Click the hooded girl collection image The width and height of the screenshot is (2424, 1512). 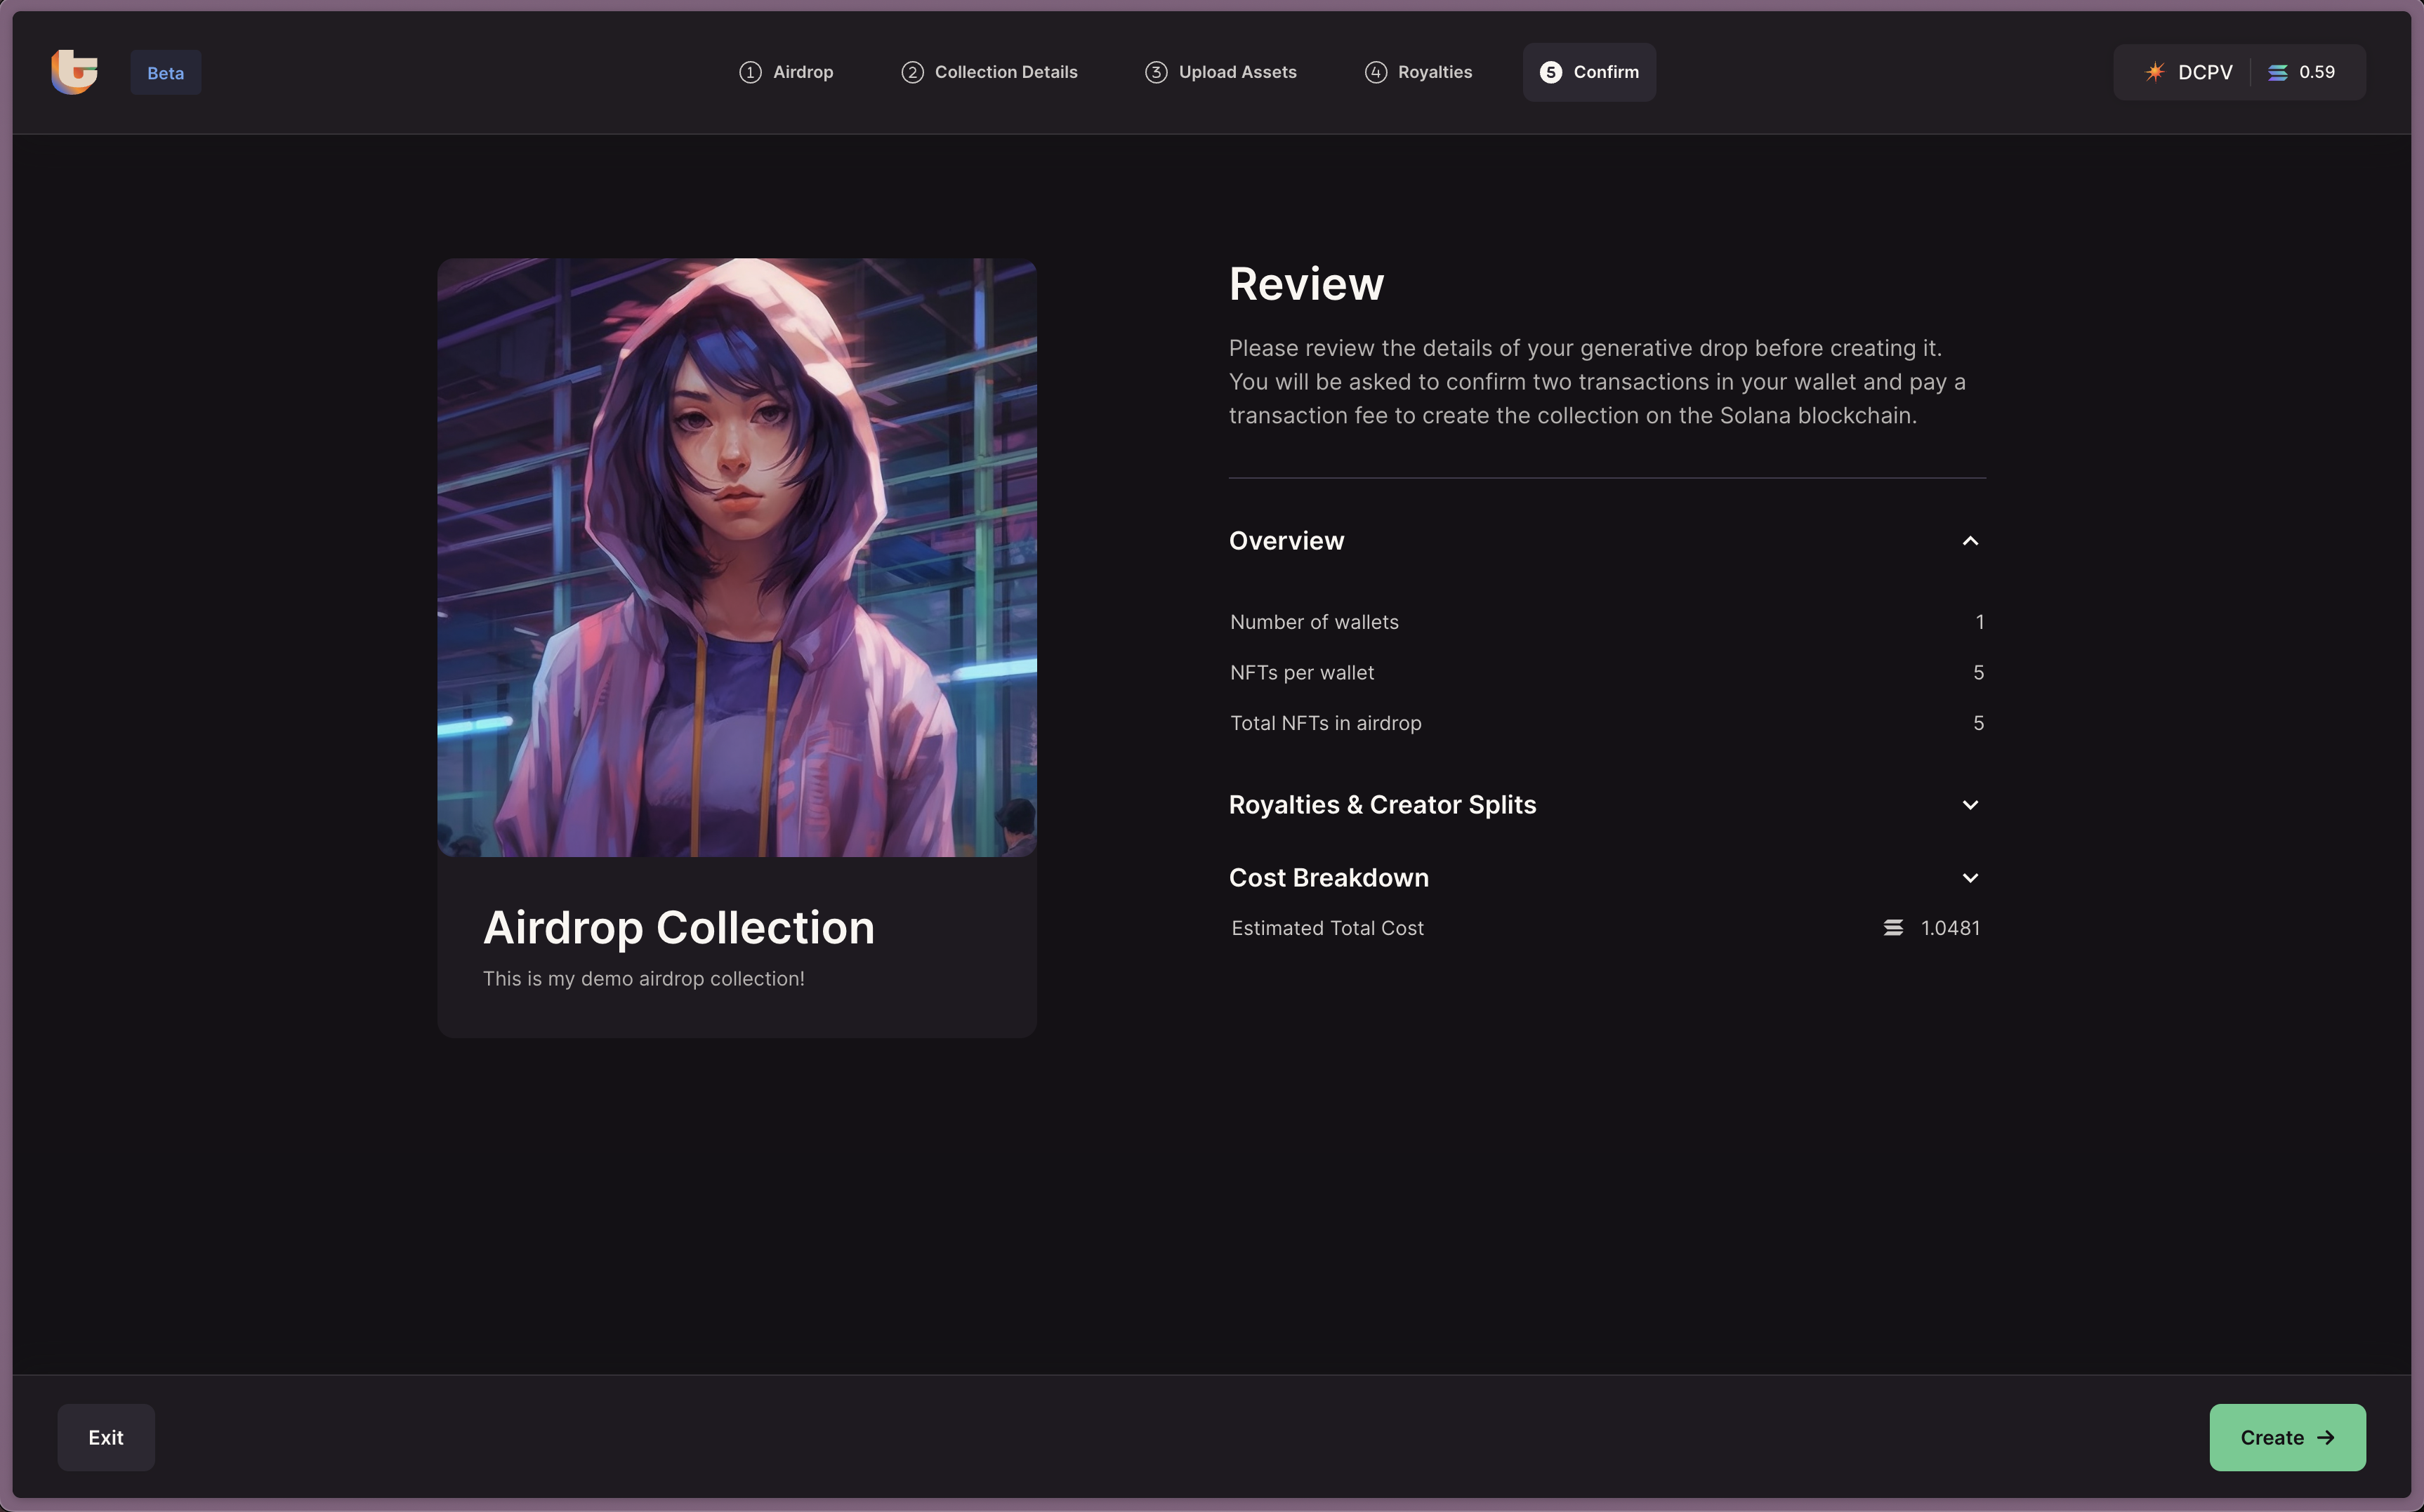coord(737,557)
